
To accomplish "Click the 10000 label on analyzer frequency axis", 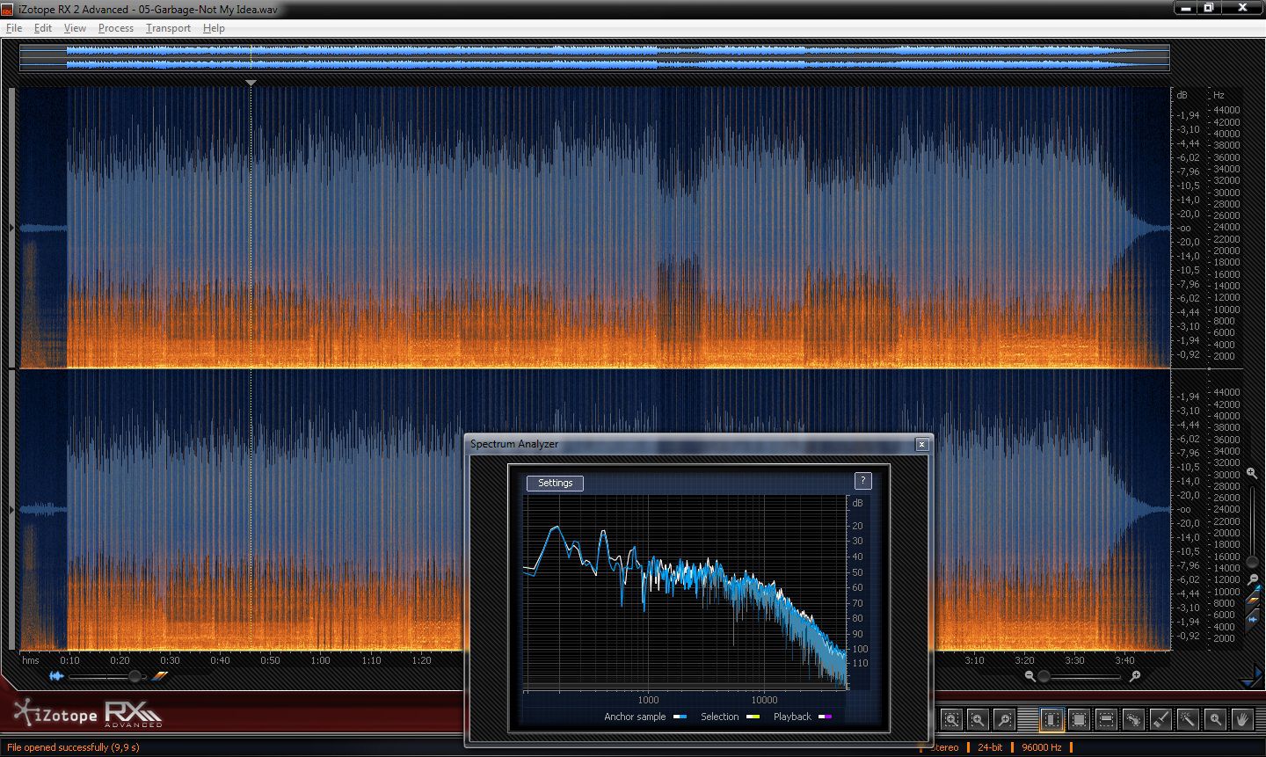I will (764, 700).
